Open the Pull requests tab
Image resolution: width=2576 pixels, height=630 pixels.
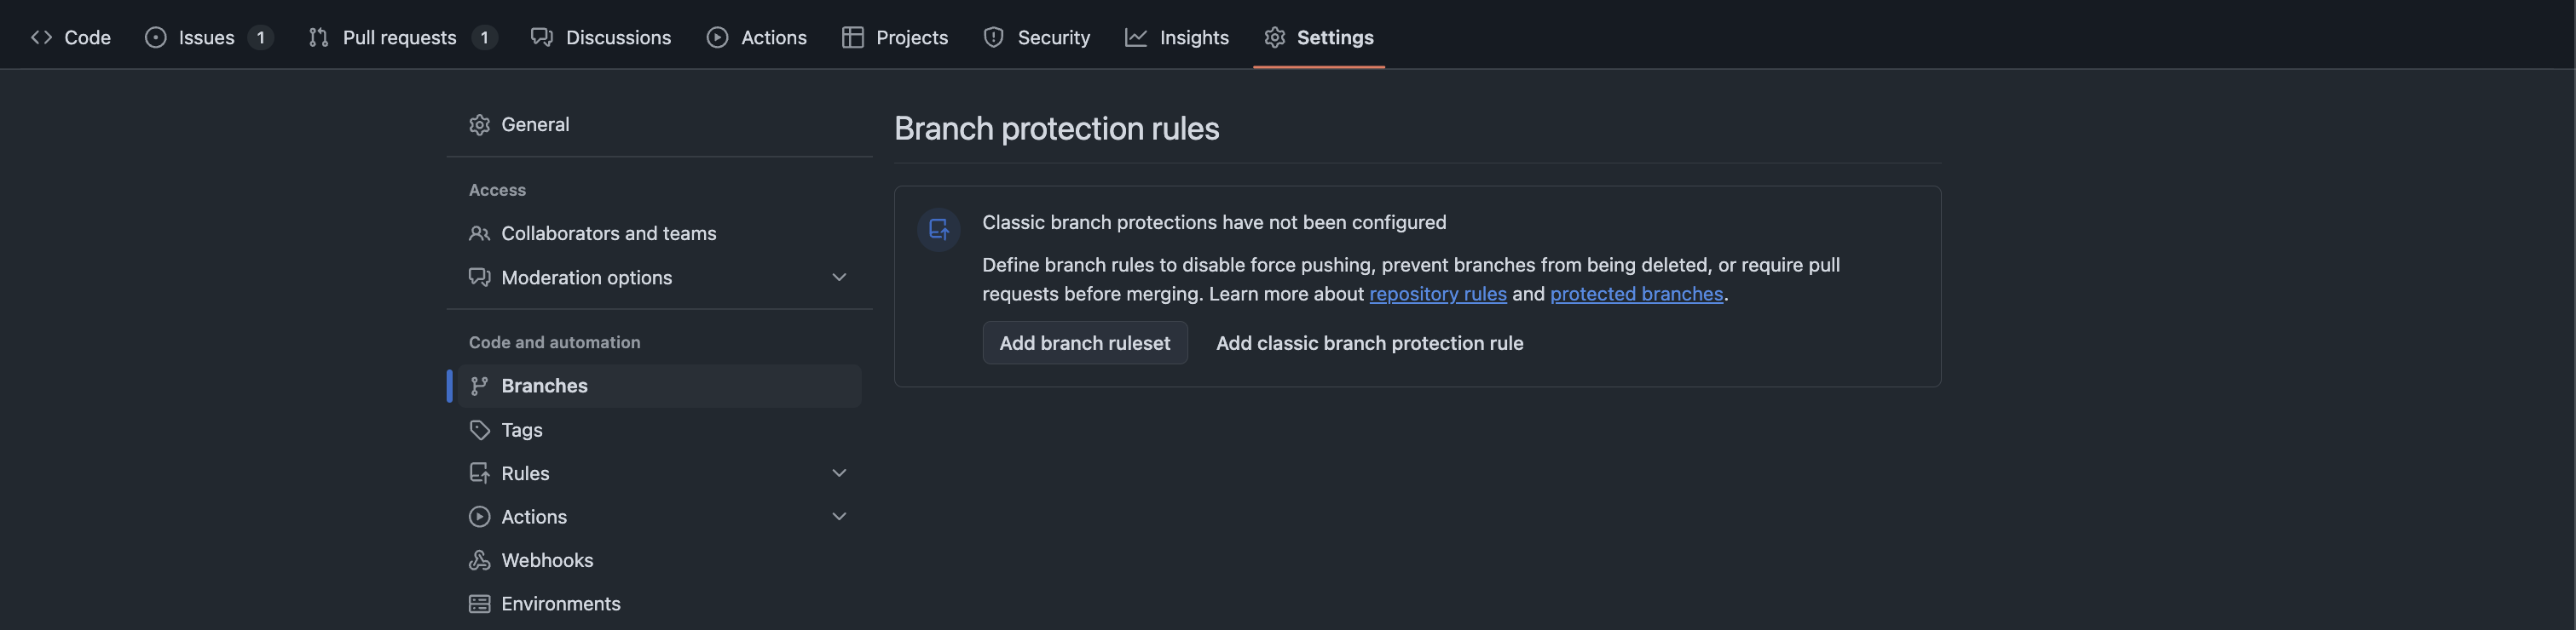[399, 37]
